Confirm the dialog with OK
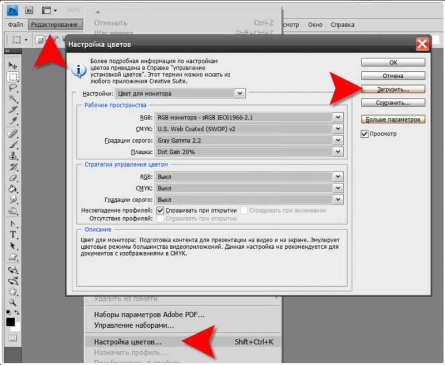 click(393, 62)
